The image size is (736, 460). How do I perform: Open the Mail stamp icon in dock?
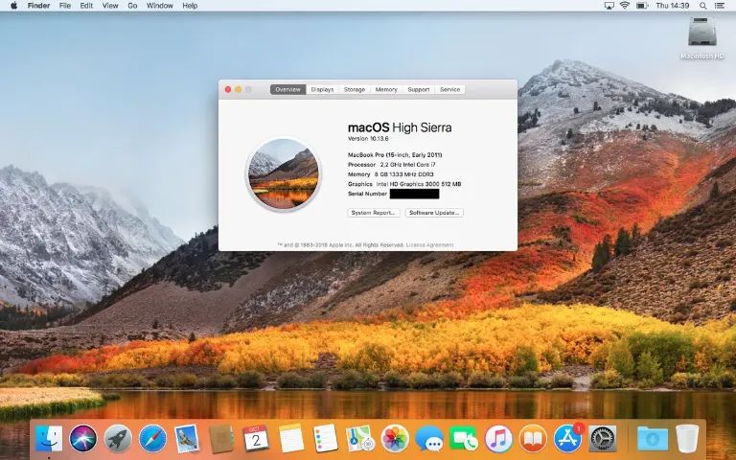point(187,438)
